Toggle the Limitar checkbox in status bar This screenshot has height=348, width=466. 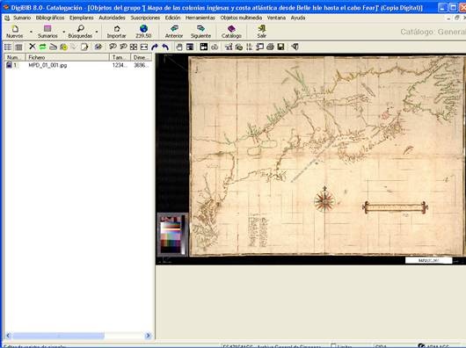point(333,345)
